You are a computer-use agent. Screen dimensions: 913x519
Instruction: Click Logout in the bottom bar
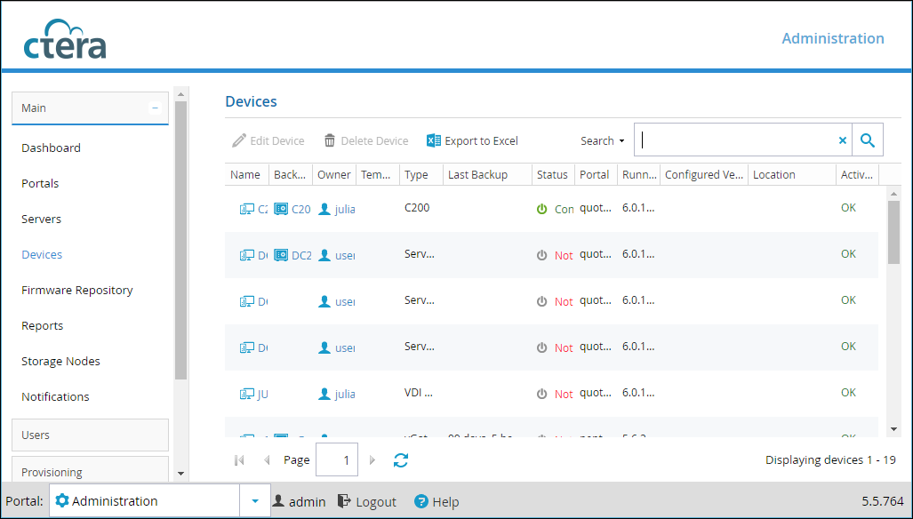pyautogui.click(x=367, y=501)
